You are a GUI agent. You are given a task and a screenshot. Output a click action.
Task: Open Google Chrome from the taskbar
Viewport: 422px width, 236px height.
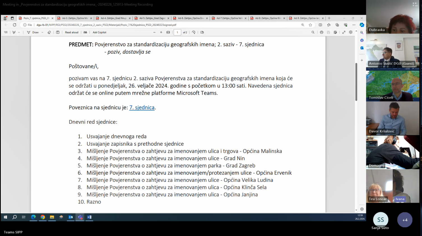point(43,217)
